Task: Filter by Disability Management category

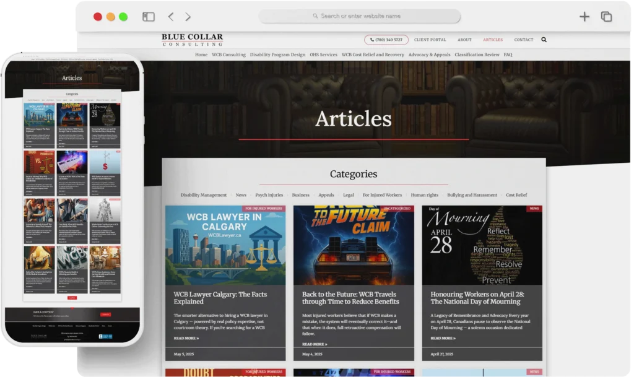Action: point(203,195)
